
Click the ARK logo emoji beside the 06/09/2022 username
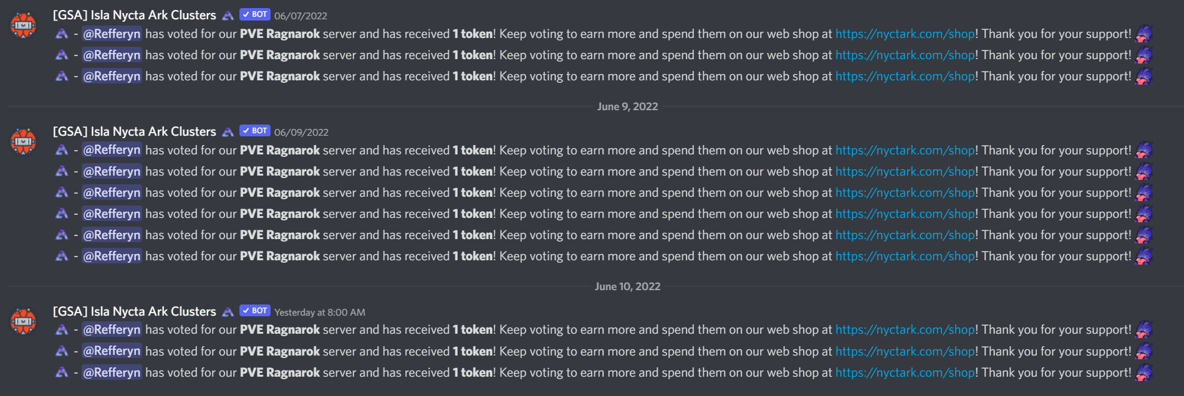point(228,131)
